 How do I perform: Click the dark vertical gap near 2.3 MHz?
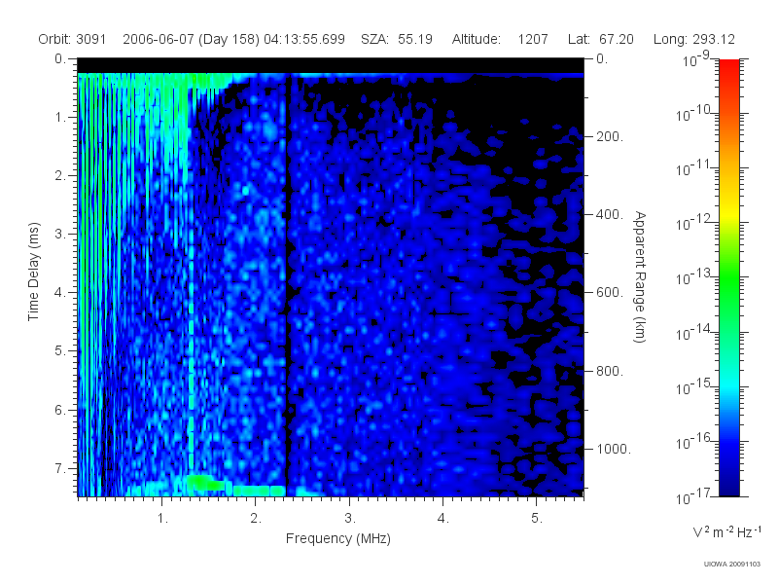tap(287, 283)
